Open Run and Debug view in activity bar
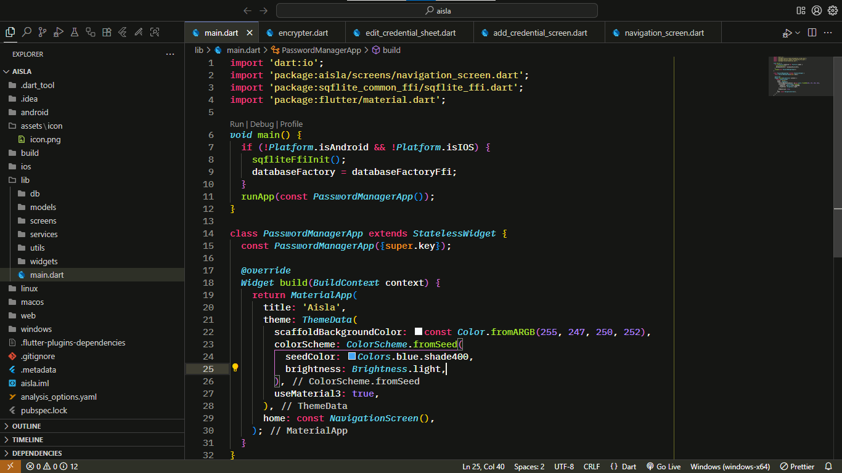 (59, 32)
